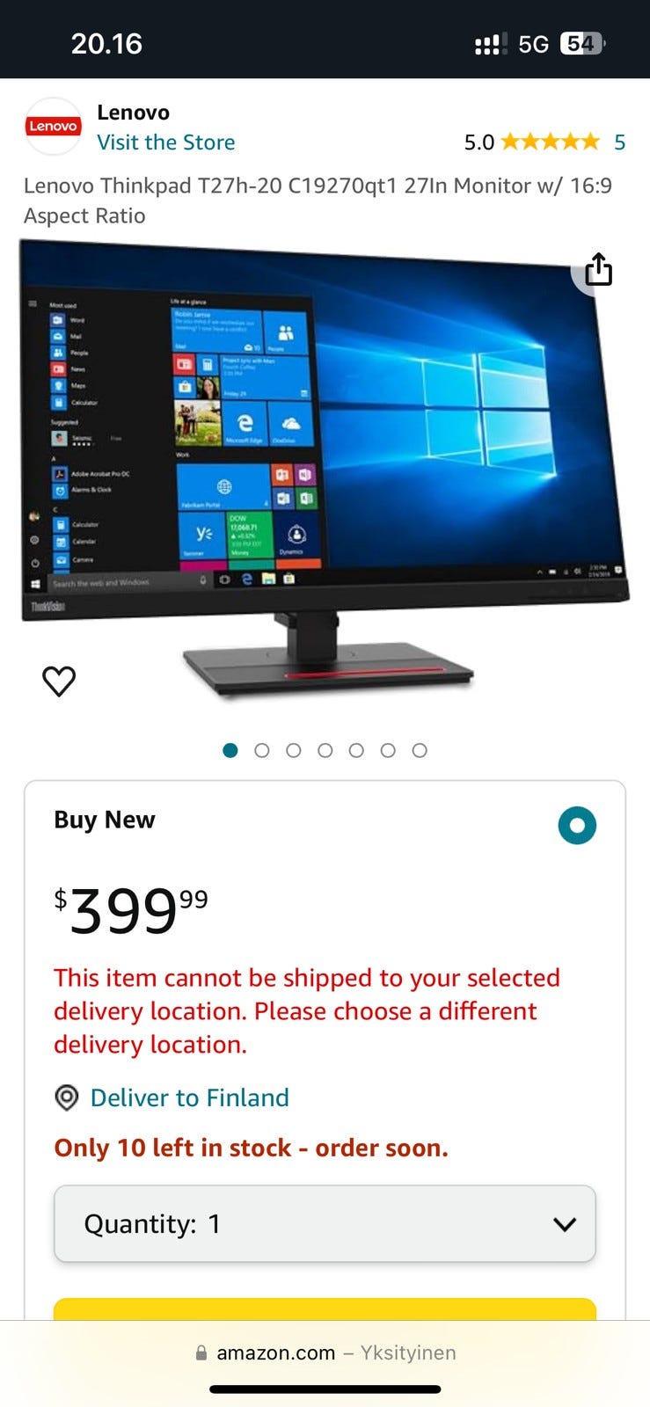Select fourth image carousel dot
Screen dimensions: 650x1407
[325, 750]
